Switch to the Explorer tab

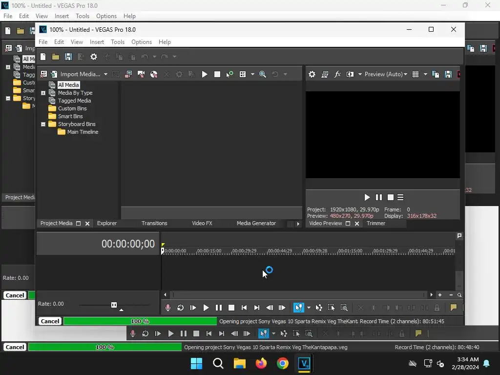pyautogui.click(x=107, y=223)
